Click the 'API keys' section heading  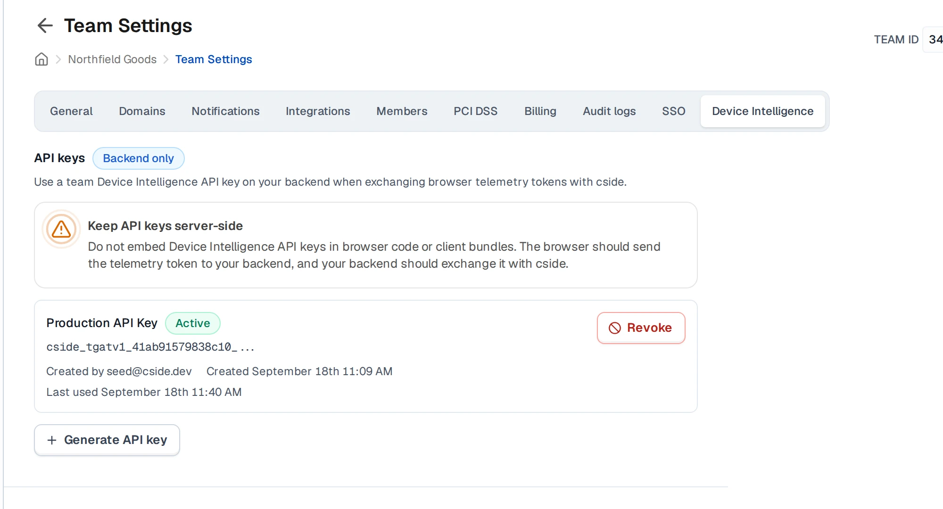(x=59, y=158)
